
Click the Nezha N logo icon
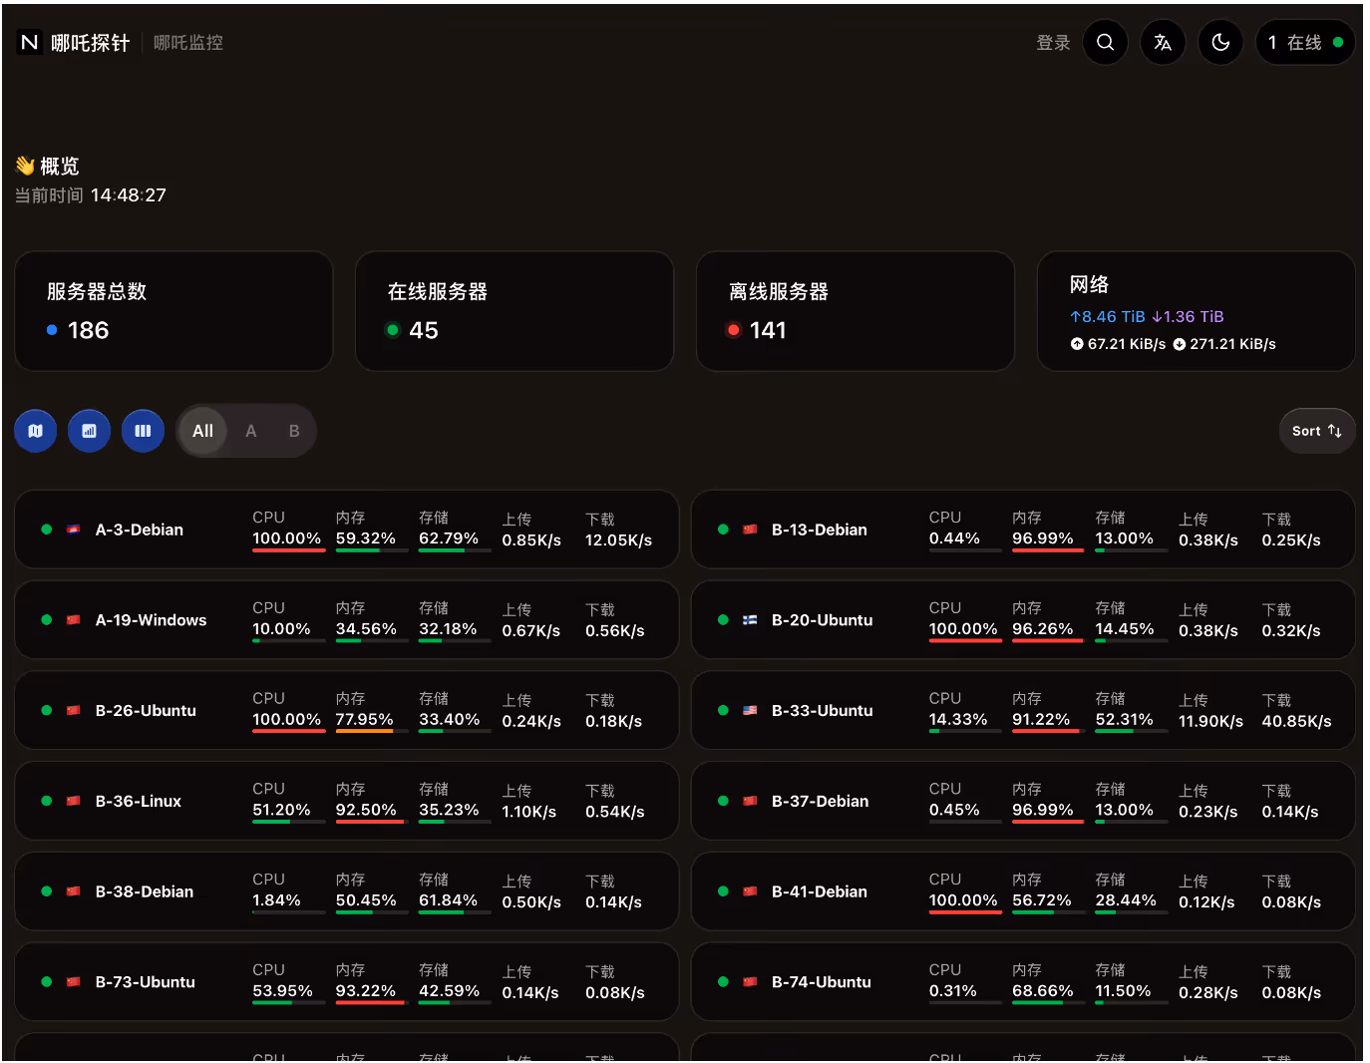click(x=29, y=43)
